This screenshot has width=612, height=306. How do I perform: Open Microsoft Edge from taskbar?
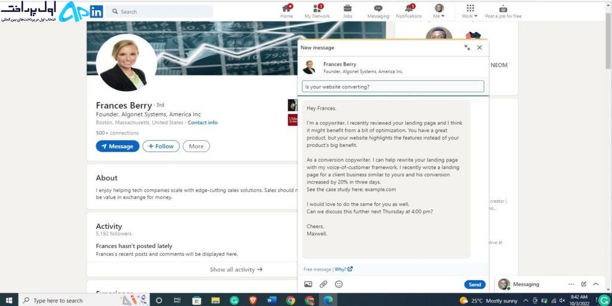click(x=328, y=301)
